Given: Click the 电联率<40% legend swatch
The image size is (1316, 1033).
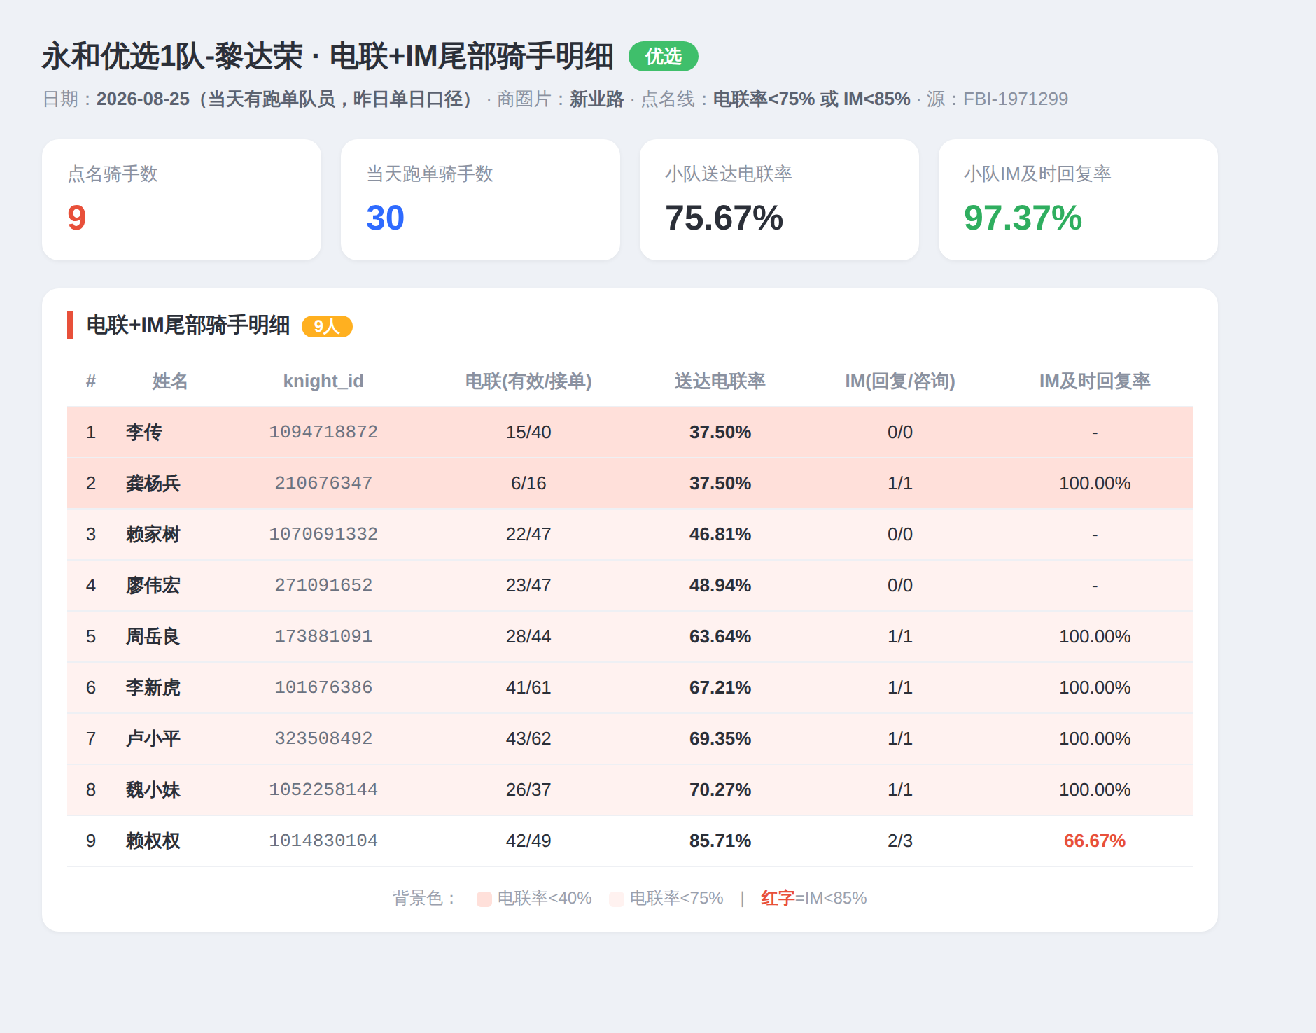Looking at the screenshot, I should pos(484,899).
